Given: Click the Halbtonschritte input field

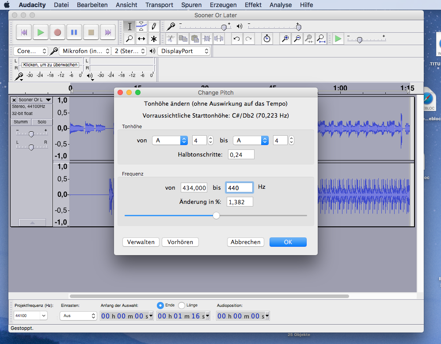Looking at the screenshot, I should coord(241,154).
